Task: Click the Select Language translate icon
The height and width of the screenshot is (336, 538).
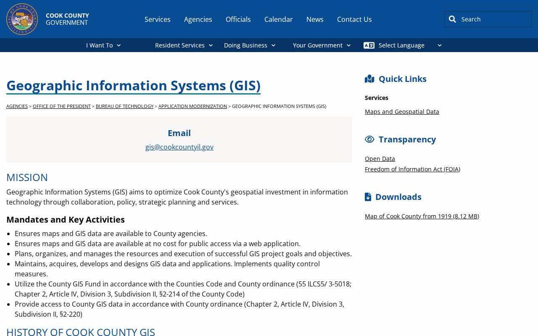Action: click(369, 45)
